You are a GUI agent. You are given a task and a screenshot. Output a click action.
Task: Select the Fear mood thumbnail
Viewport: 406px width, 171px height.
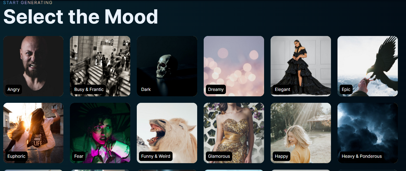[x=100, y=133]
